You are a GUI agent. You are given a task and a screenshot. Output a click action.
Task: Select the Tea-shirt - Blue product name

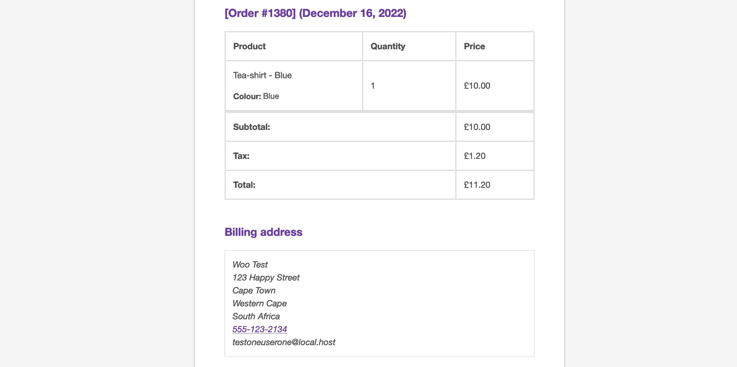click(262, 75)
